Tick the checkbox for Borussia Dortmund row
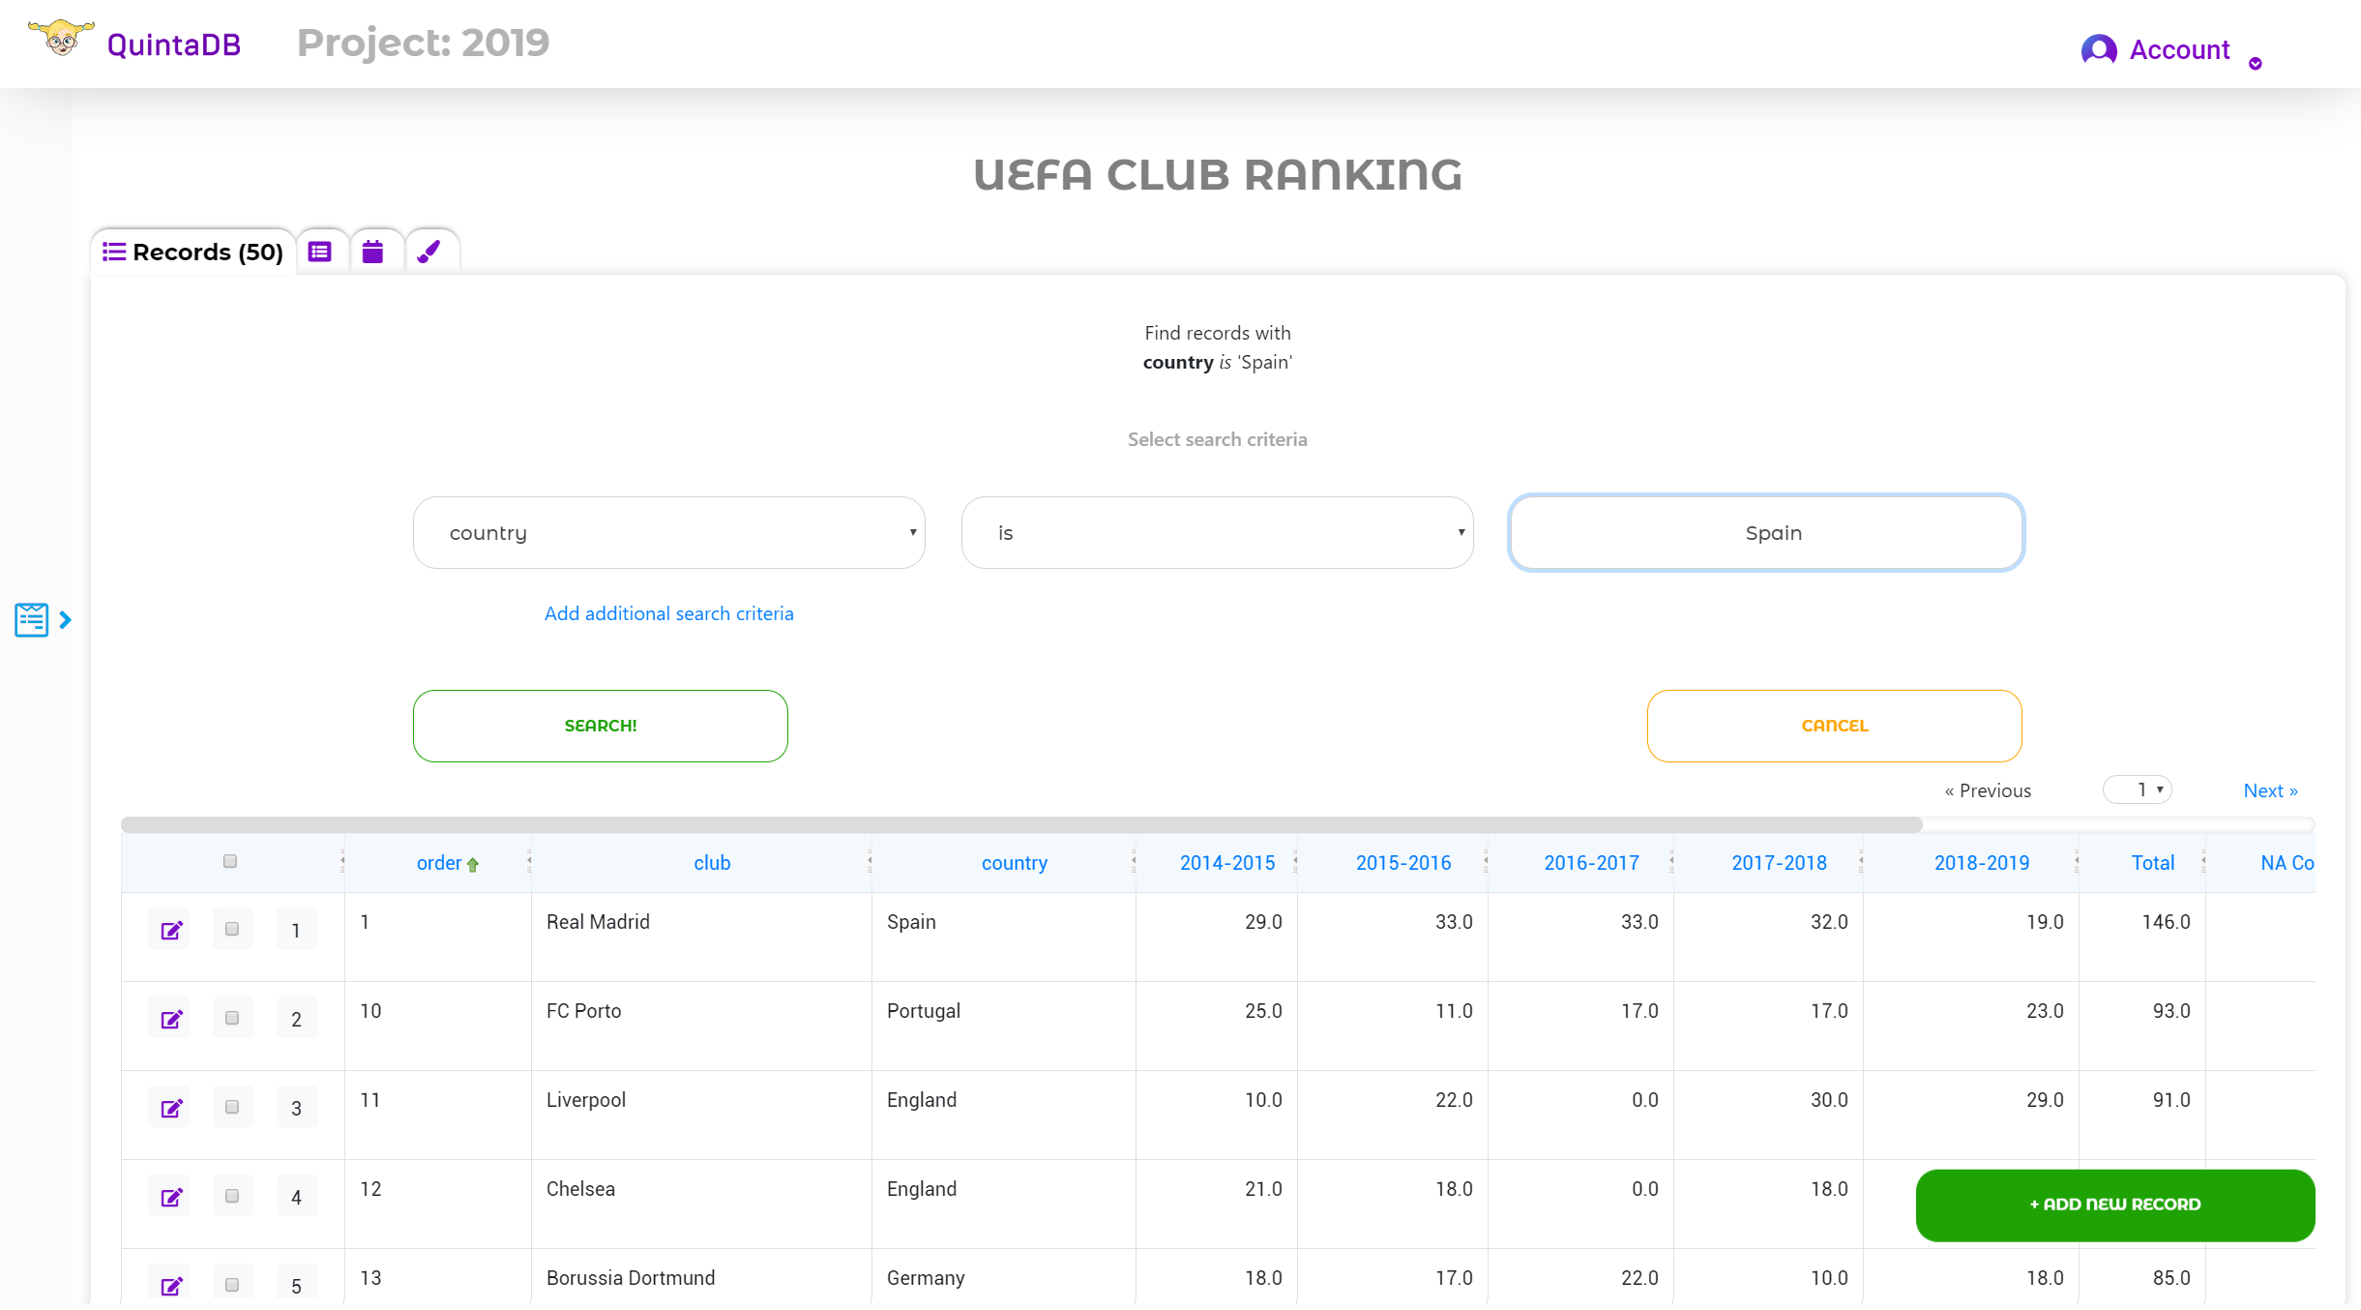Image resolution: width=2361 pixels, height=1310 pixels. 232,1285
